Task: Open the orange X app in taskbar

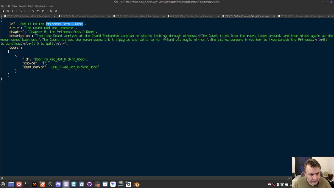Action: (34, 184)
